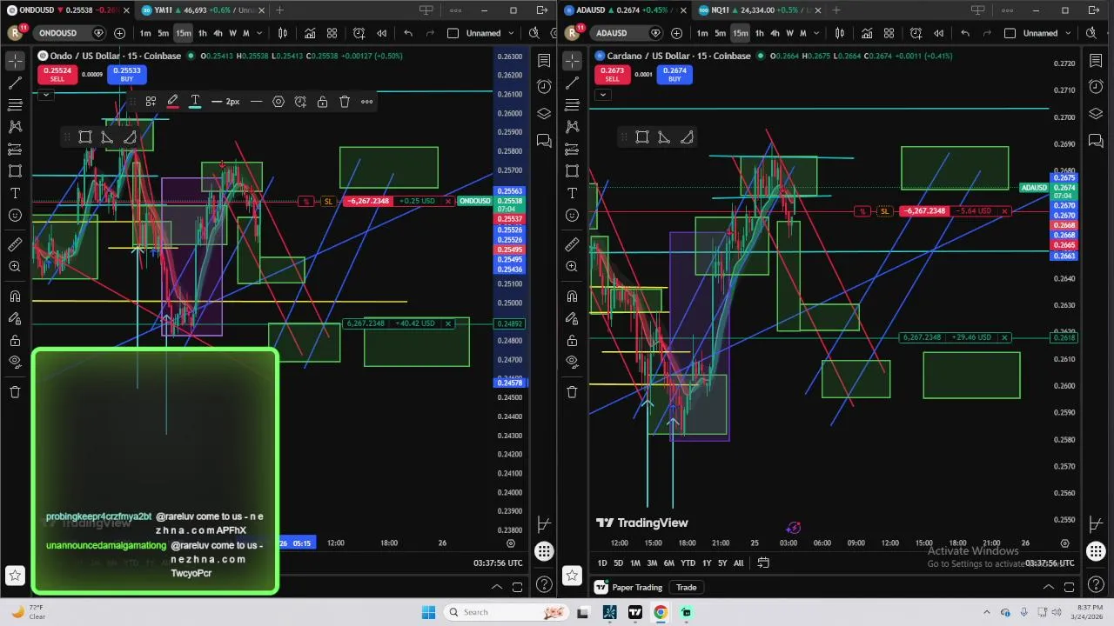Image resolution: width=1114 pixels, height=626 pixels.
Task: Delete selected drawing via floating toolbar trash
Action: coord(345,102)
